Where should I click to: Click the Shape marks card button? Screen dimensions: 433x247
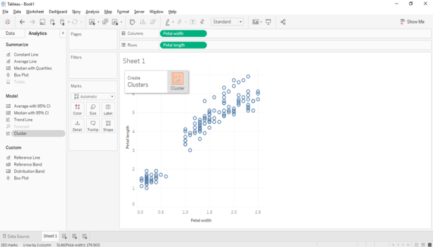pos(108,126)
